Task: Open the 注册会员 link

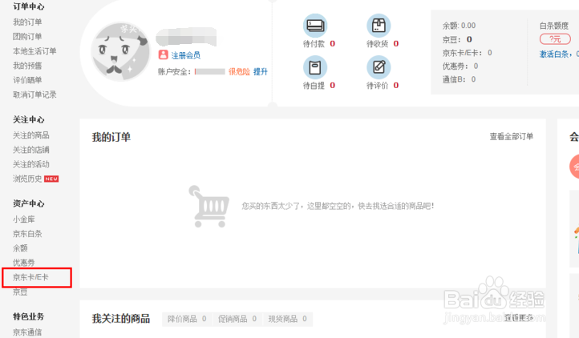Action: click(186, 55)
